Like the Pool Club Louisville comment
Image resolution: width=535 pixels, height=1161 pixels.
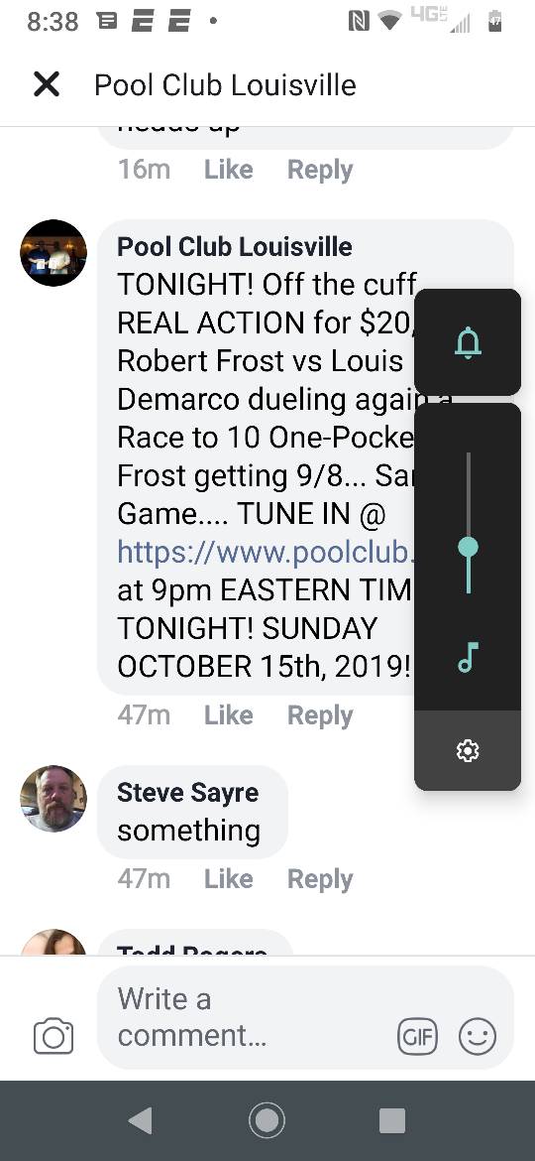coord(228,715)
